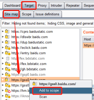94x100 pixels.
Task: Click lock icon of eclick.baidu.com
Action: tap(7, 48)
